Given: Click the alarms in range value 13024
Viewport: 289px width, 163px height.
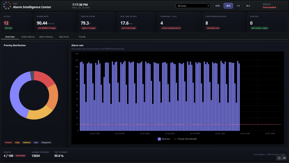Looking at the screenshot, I should click(36, 156).
